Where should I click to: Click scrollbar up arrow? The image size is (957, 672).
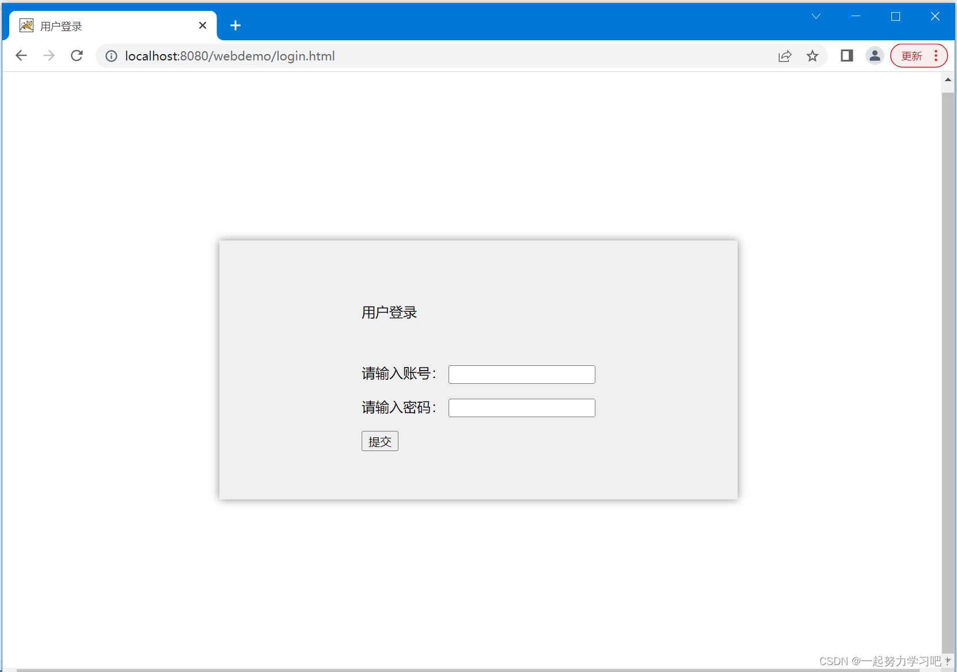948,80
